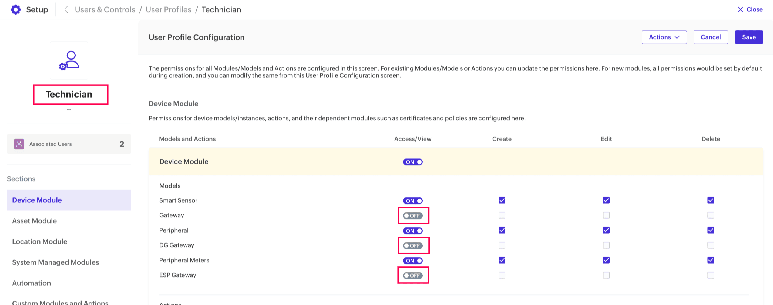Save the user profile configuration
Screen dimensions: 773x305
[748, 37]
